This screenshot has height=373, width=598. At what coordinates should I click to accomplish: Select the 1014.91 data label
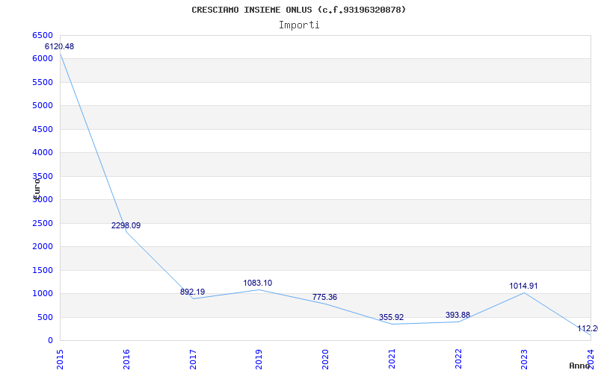coord(523,286)
